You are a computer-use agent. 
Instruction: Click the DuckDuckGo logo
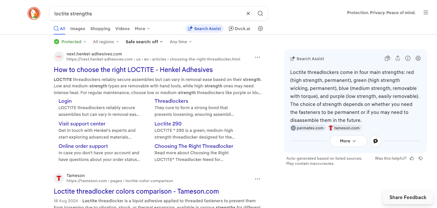click(34, 13)
